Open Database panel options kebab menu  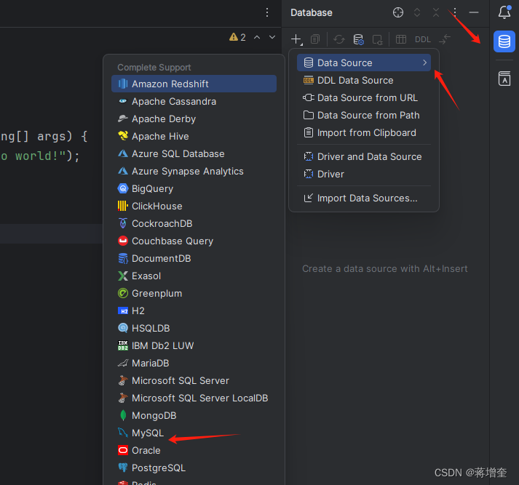point(455,12)
